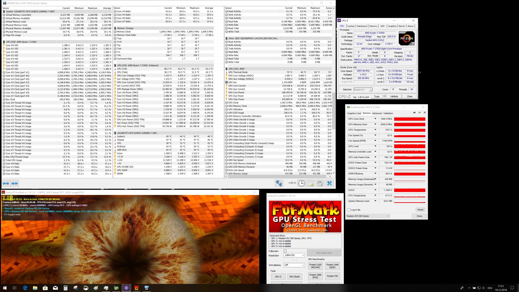
Task: Click HWiNFO collapse columns arrows icon
Action: (15, 183)
